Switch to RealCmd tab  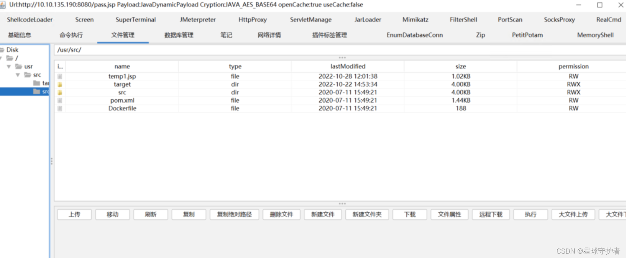tap(609, 20)
